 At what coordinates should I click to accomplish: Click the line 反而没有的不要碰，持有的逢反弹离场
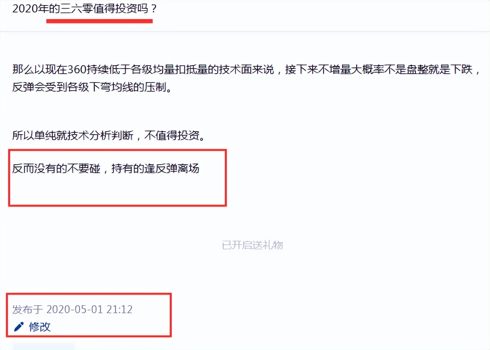106,168
